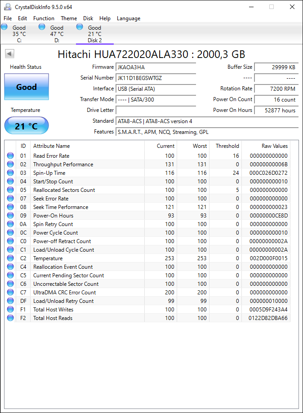The width and height of the screenshot is (303, 413).
Task: Click raw value 0122D82DBA66
Action: click(x=268, y=318)
